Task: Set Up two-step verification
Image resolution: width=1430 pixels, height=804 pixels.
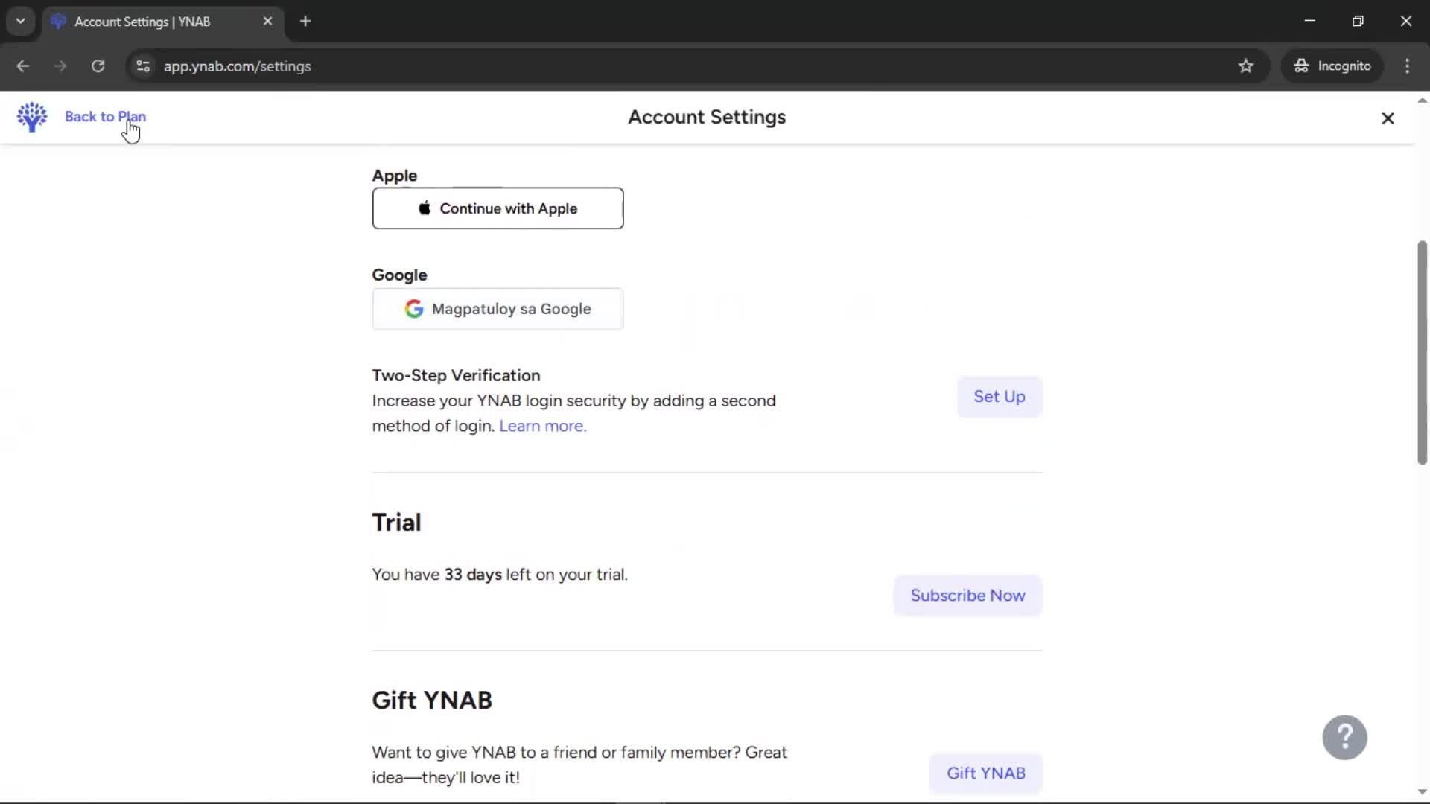Action: pyautogui.click(x=1000, y=397)
